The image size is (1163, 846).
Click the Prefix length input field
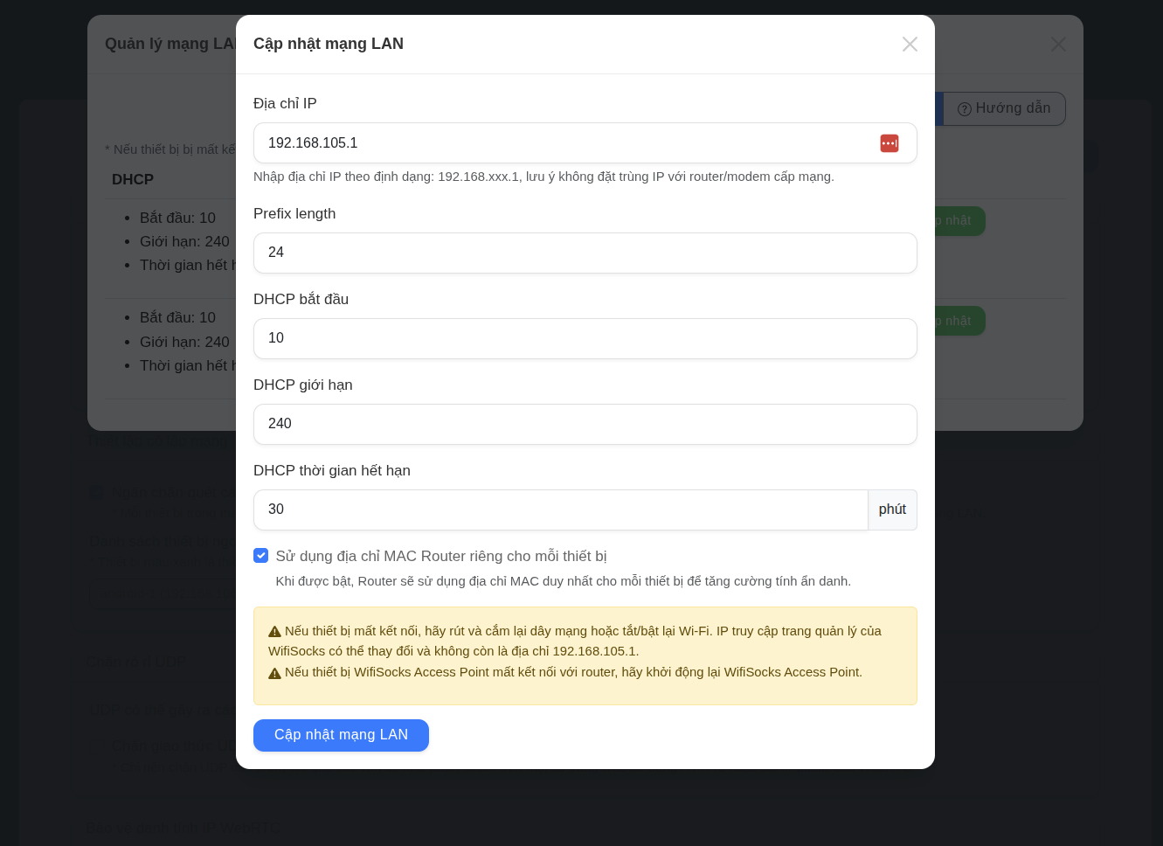[585, 253]
